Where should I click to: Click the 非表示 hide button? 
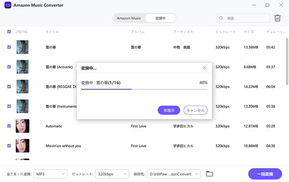pos(169,110)
